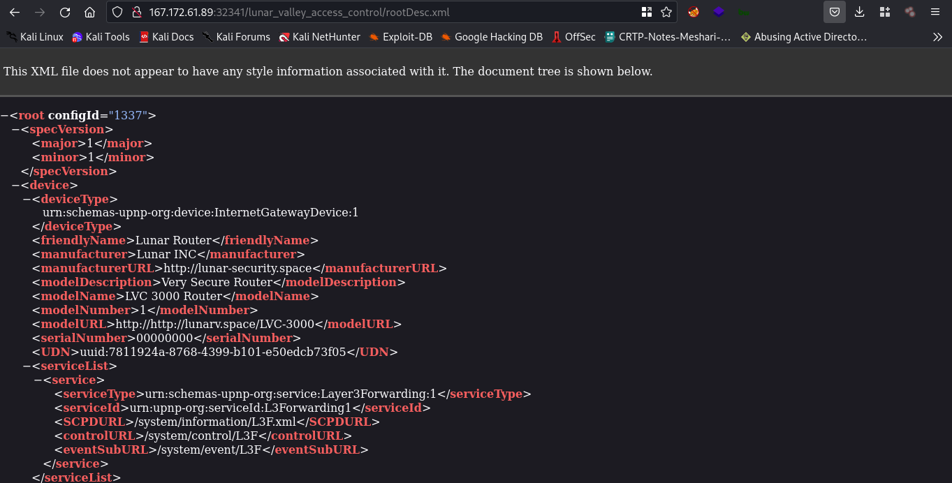The image size is (952, 483).
Task: Click the InternetGatewayDevice:1 URN text
Action: (x=200, y=212)
